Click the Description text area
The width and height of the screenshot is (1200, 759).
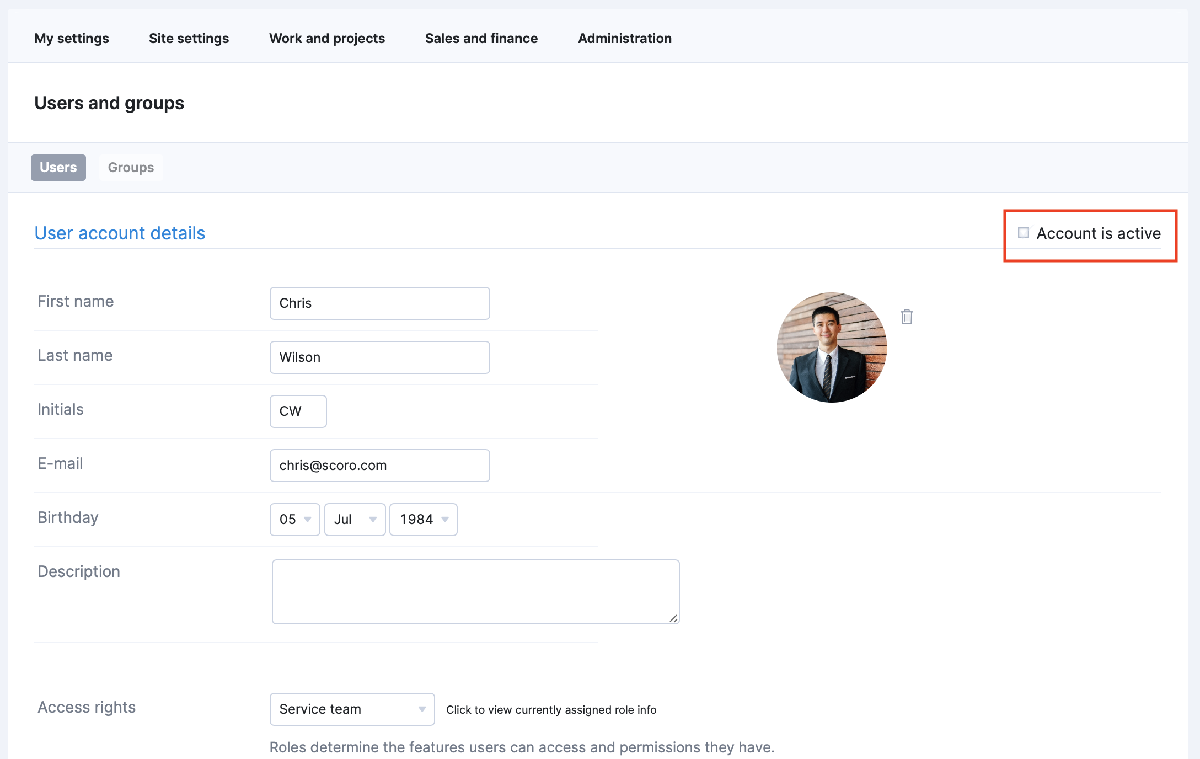(x=475, y=591)
